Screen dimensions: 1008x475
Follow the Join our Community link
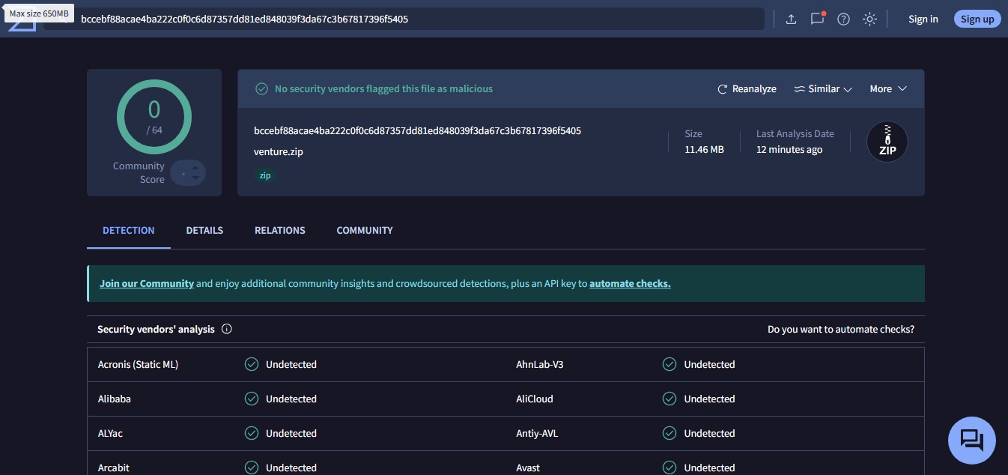click(x=147, y=284)
